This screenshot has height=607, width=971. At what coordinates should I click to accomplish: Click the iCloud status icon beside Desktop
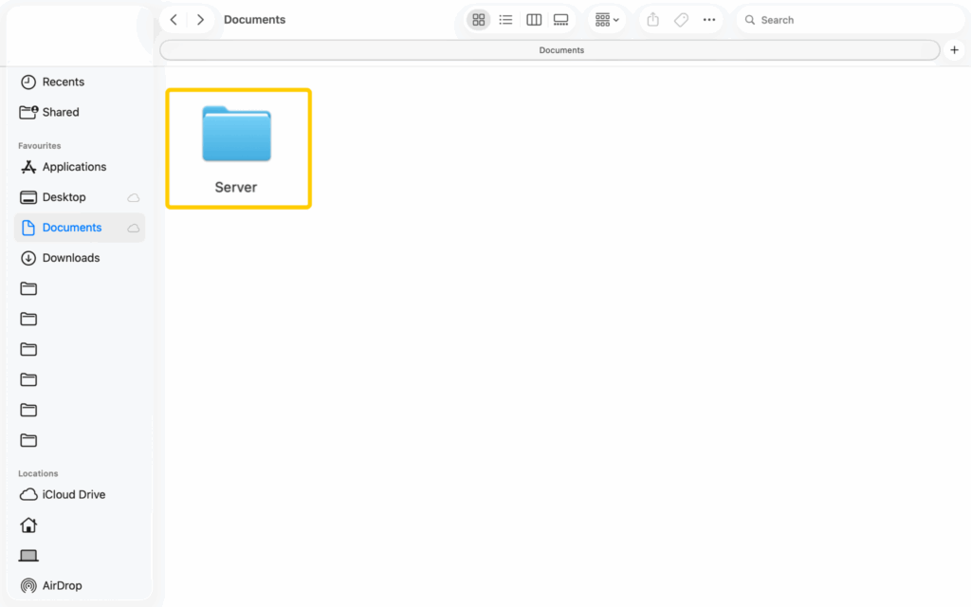tap(133, 197)
